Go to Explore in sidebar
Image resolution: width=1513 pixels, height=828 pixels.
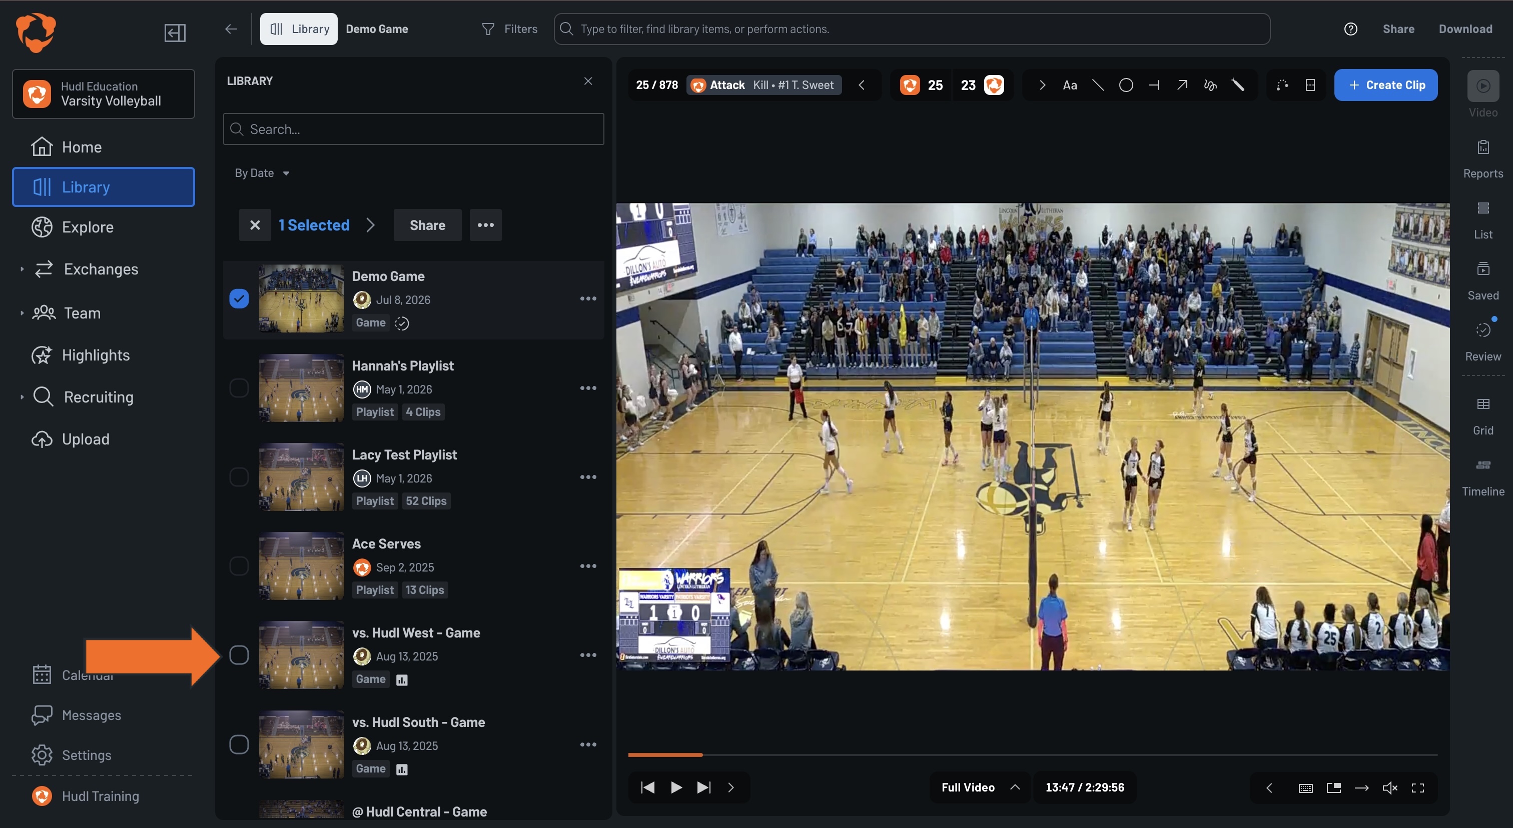[104, 227]
